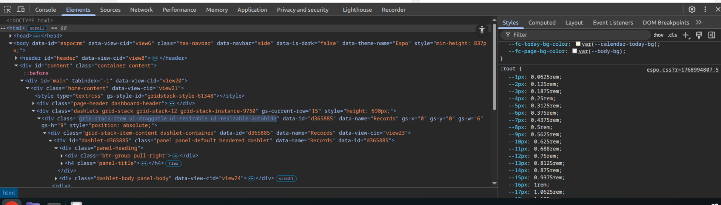The width and height of the screenshot is (721, 205).
Task: Toggle the .cls element classes panel
Action: [x=673, y=35]
